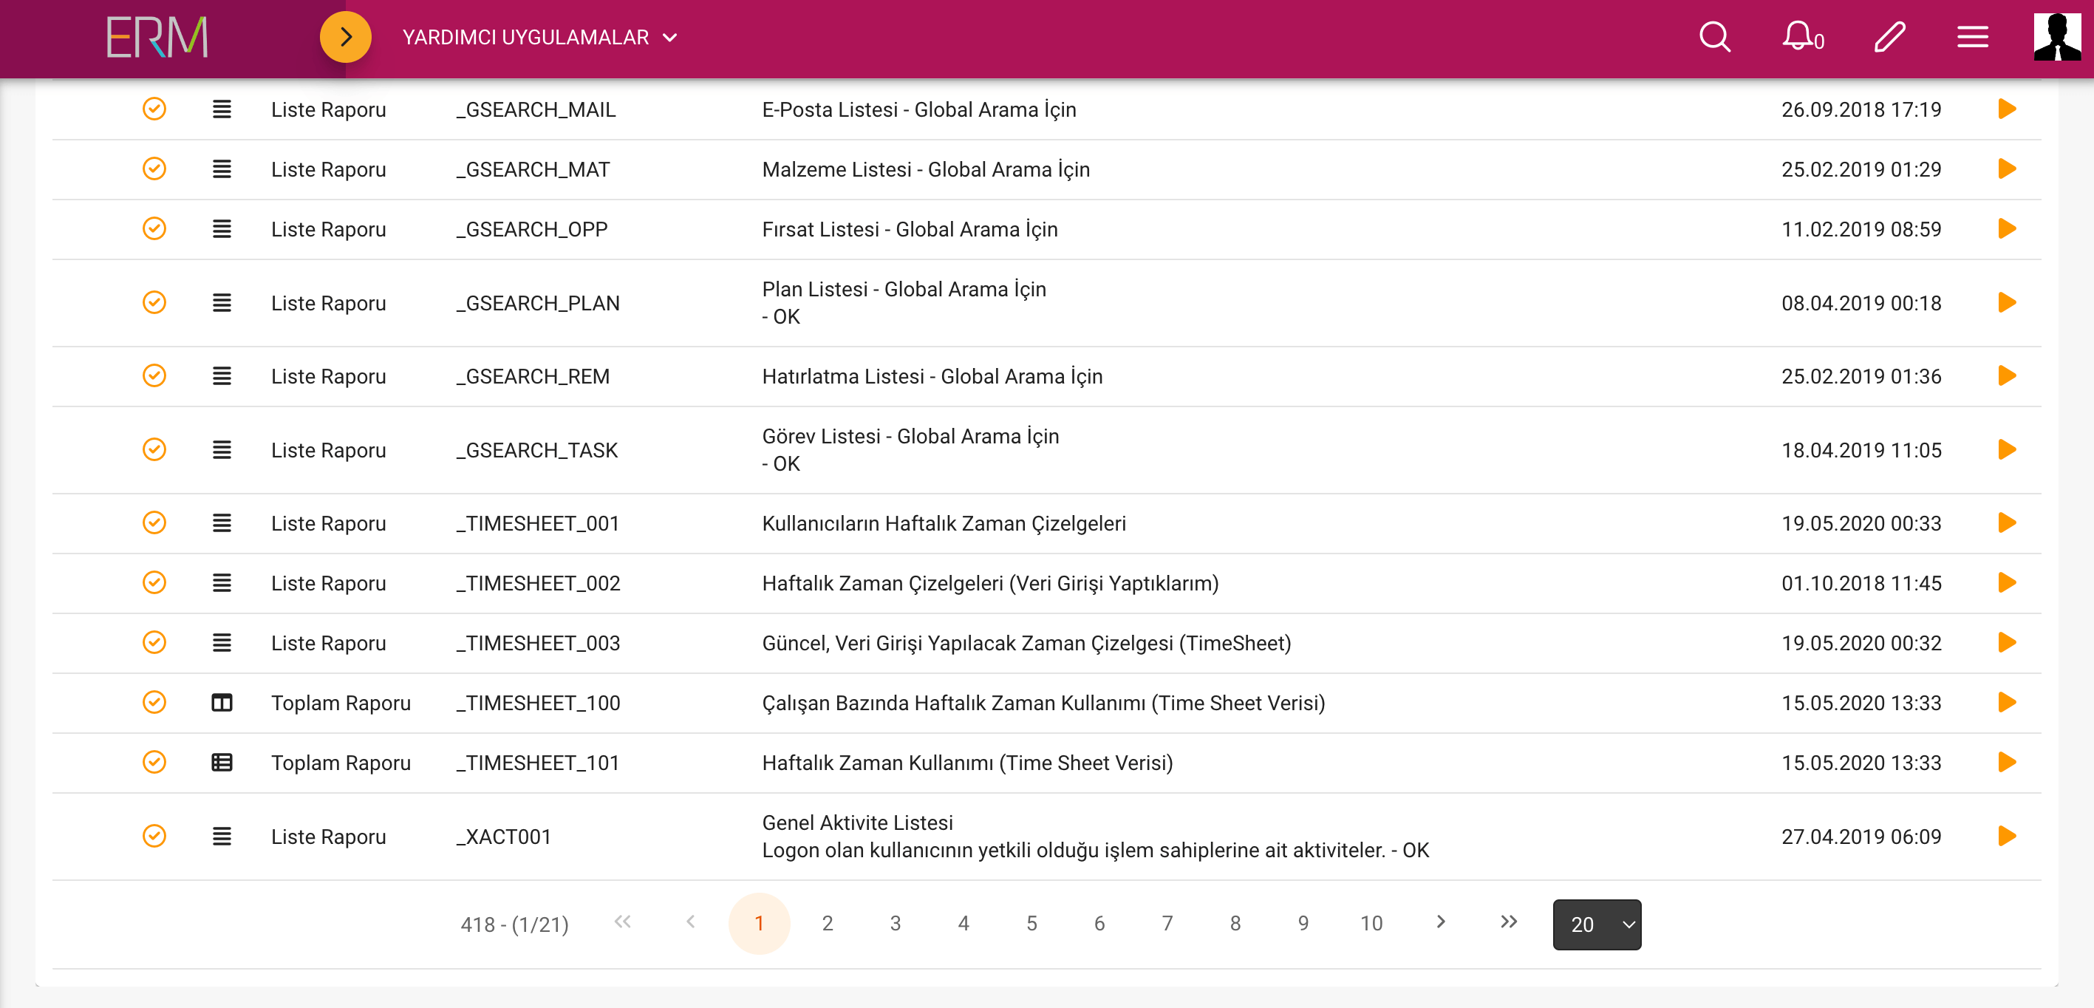2094x1008 pixels.
Task: Expand sidebar with yellow arrow button
Action: [346, 38]
